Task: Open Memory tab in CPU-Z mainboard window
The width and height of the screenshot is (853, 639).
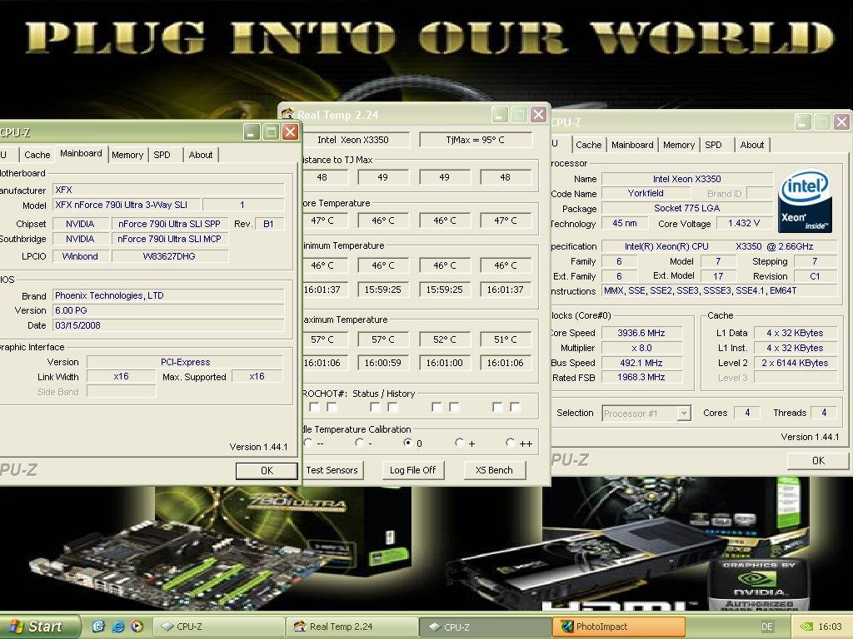Action: [x=127, y=155]
